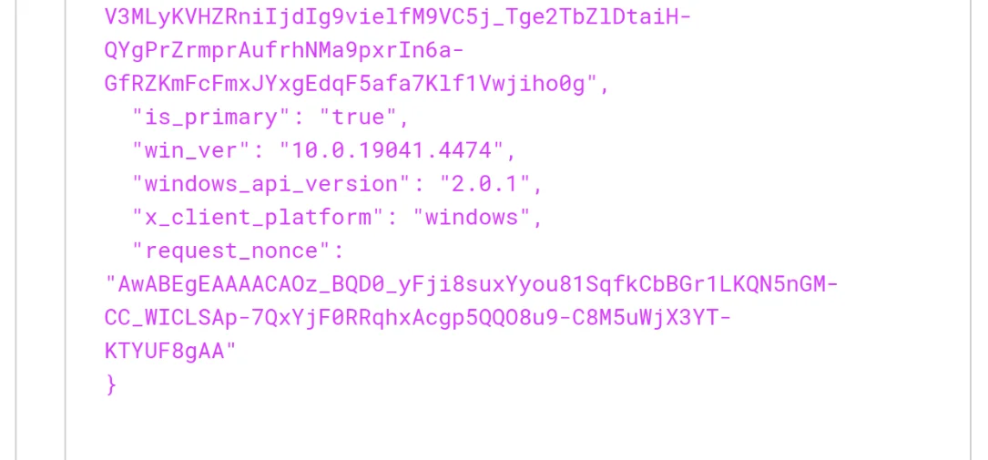
Task: Click the "request_nonce" key
Action: pyautogui.click(x=232, y=251)
